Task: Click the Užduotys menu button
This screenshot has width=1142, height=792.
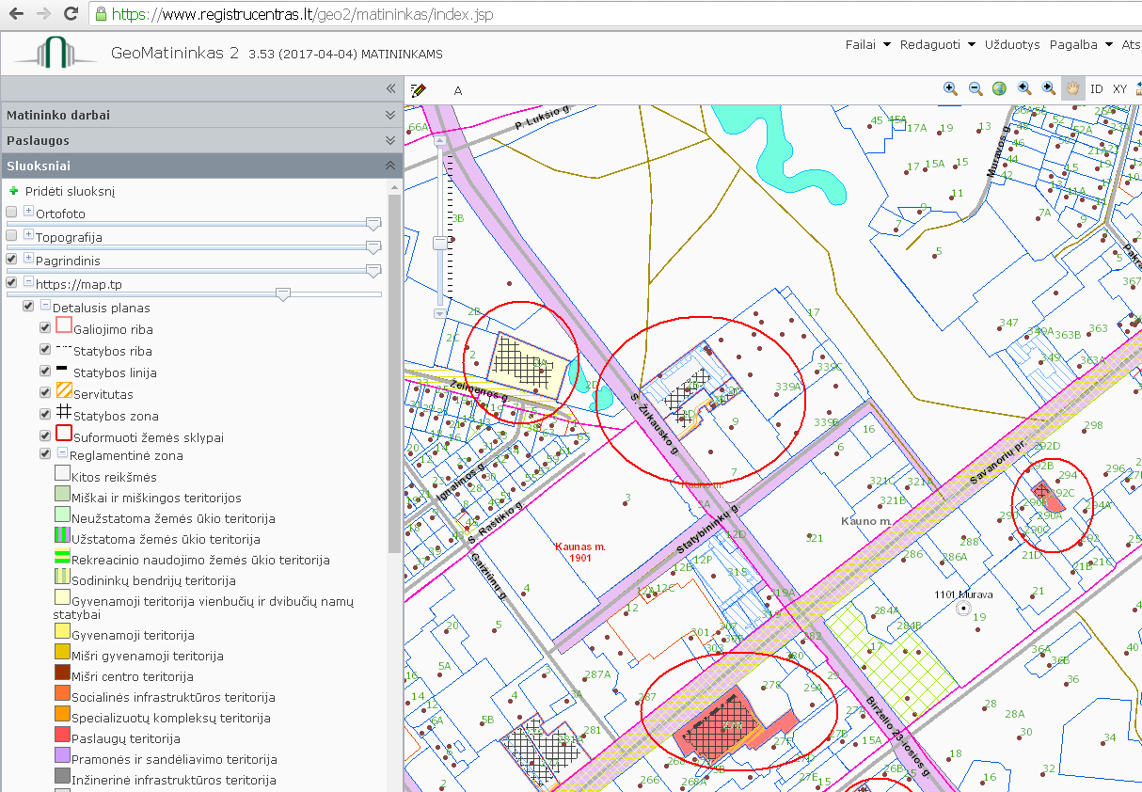Action: pos(1012,44)
